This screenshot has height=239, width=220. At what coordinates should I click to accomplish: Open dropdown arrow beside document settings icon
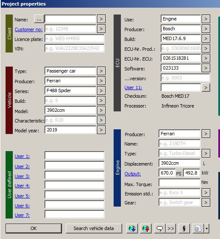[207, 228]
